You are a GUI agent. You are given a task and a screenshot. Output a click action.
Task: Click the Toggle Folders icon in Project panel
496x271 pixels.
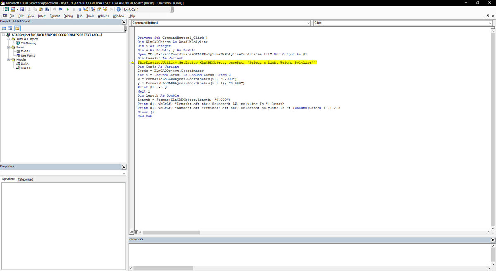point(18,29)
